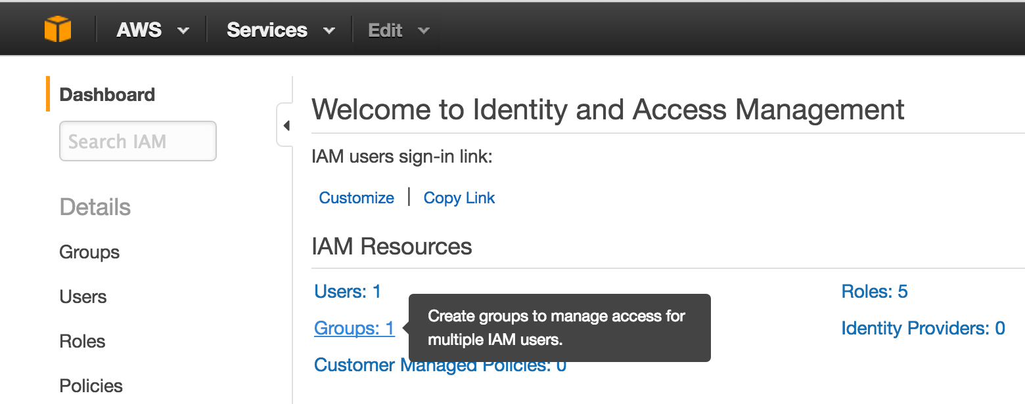Open Users in the left navigation
Viewport: 1025px width, 404px height.
click(83, 297)
